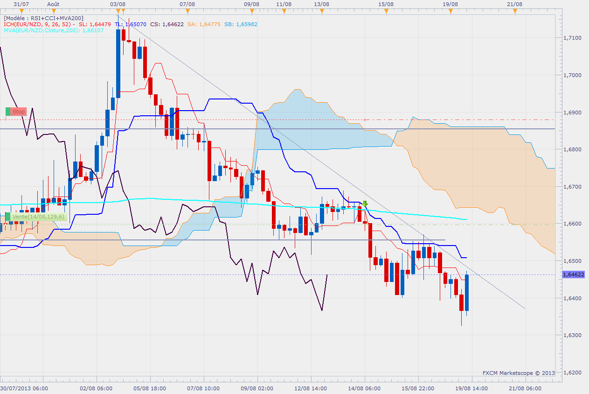The height and width of the screenshot is (394, 589).
Task: Click the 02/08 06:00 time label
Action: point(96,388)
